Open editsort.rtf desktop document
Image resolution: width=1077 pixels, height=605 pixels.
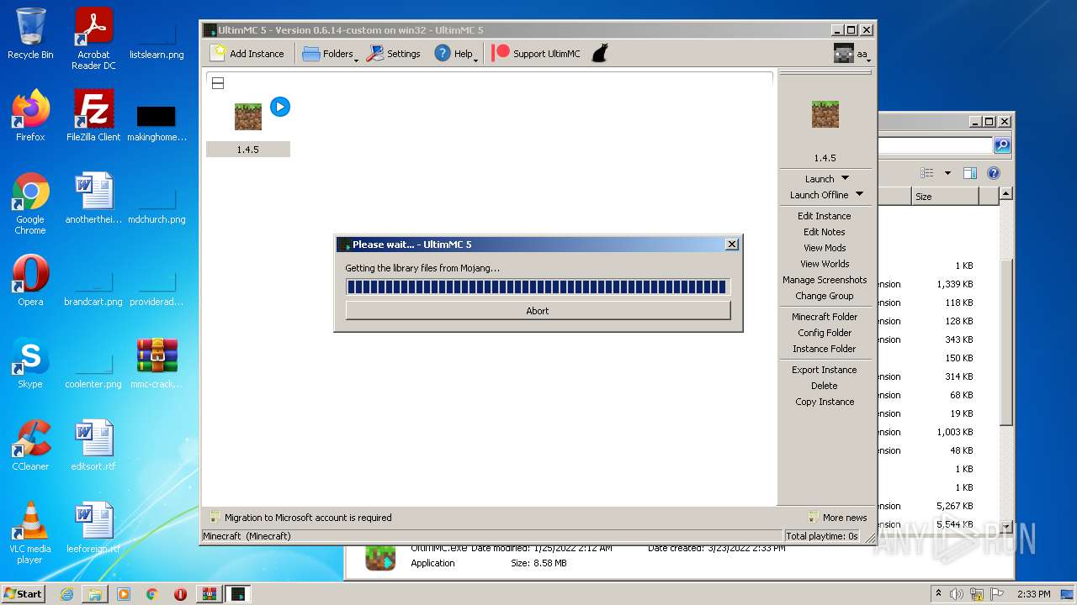pos(93,446)
